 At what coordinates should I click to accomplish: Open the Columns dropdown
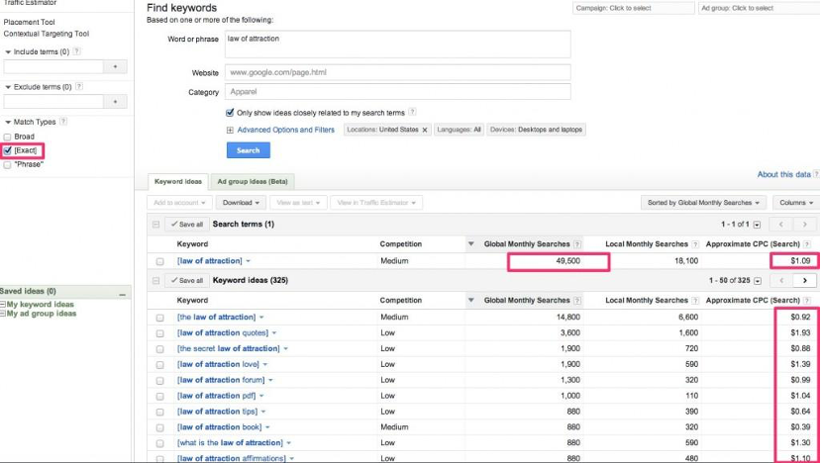[796, 203]
